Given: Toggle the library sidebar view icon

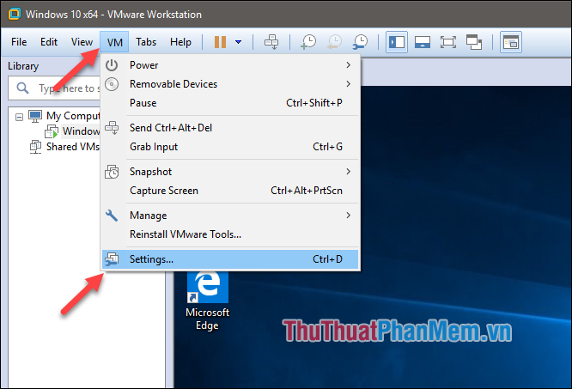Looking at the screenshot, I should (x=397, y=42).
